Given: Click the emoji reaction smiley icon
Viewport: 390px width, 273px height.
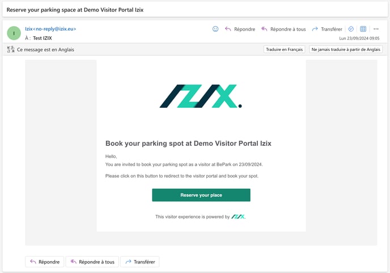Looking at the screenshot, I should pyautogui.click(x=215, y=29).
